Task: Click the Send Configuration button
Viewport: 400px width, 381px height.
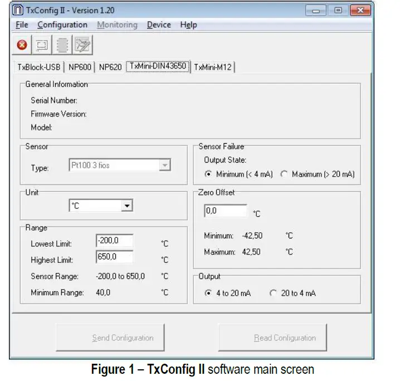Action: (110, 338)
